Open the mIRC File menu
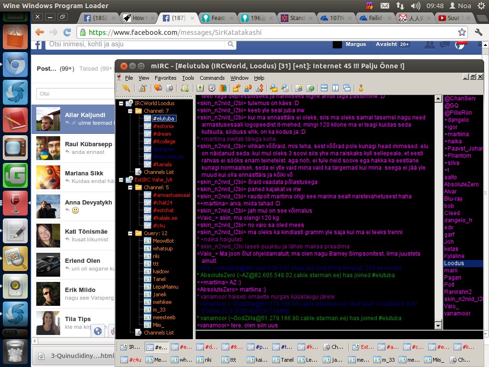The width and height of the screenshot is (489, 367). pos(129,78)
